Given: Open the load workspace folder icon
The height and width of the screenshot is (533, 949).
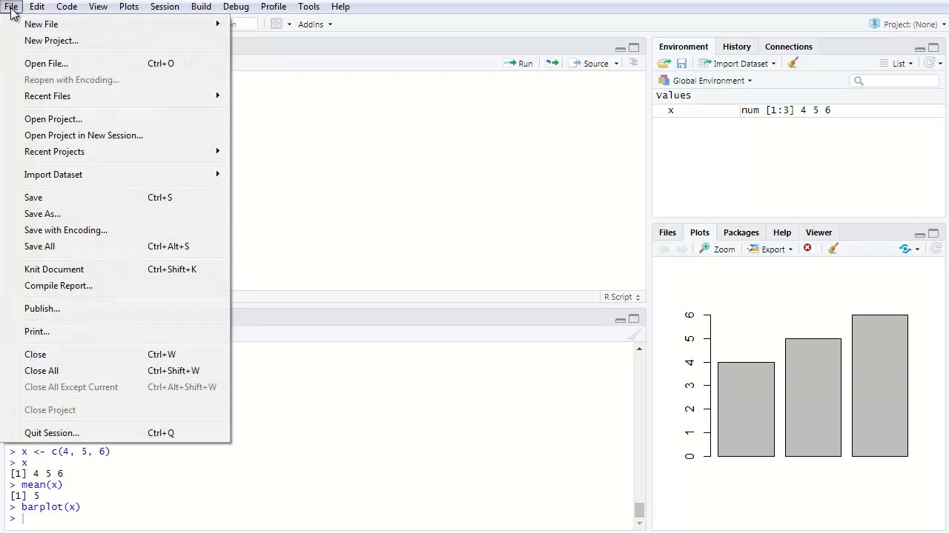Looking at the screenshot, I should [664, 64].
